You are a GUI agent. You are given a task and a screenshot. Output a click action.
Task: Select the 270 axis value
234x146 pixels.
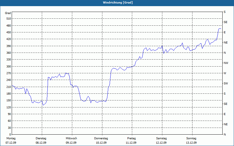point(9,73)
